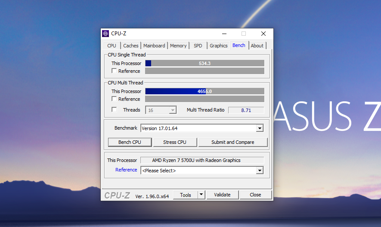Expand the Threads count dropdown
The image size is (381, 227).
tap(173, 110)
